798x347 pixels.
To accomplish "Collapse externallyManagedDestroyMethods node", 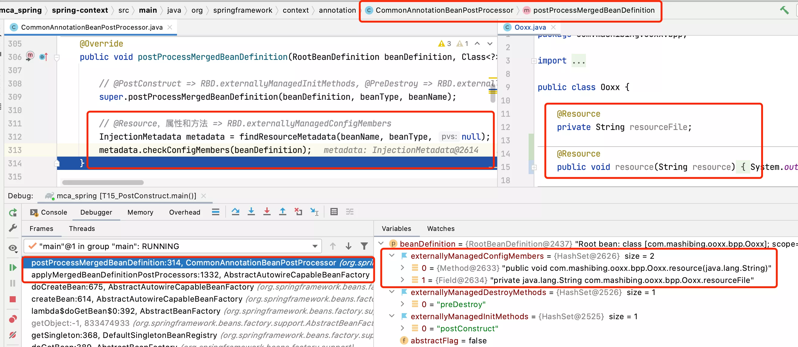I will (392, 292).
